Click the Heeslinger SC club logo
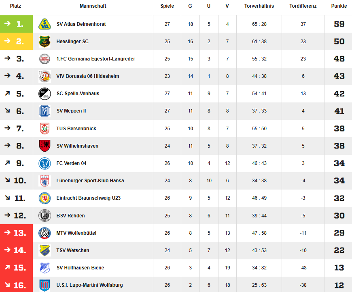This screenshot has height=292, width=352. coord(45,42)
